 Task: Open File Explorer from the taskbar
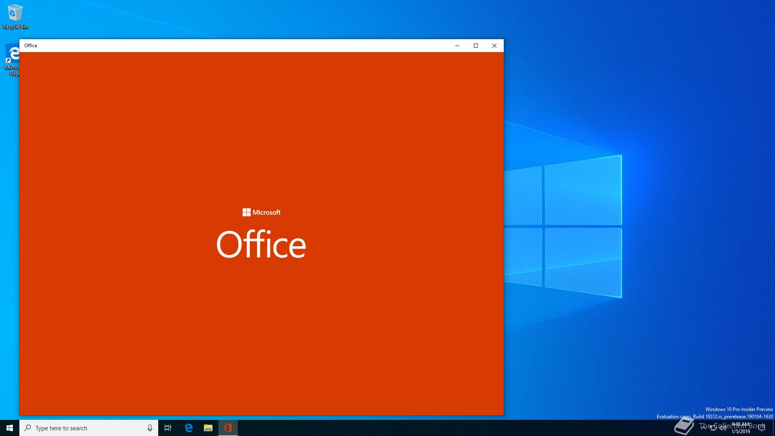[208, 428]
